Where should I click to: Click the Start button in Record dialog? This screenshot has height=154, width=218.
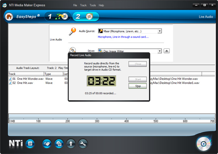[138, 79]
